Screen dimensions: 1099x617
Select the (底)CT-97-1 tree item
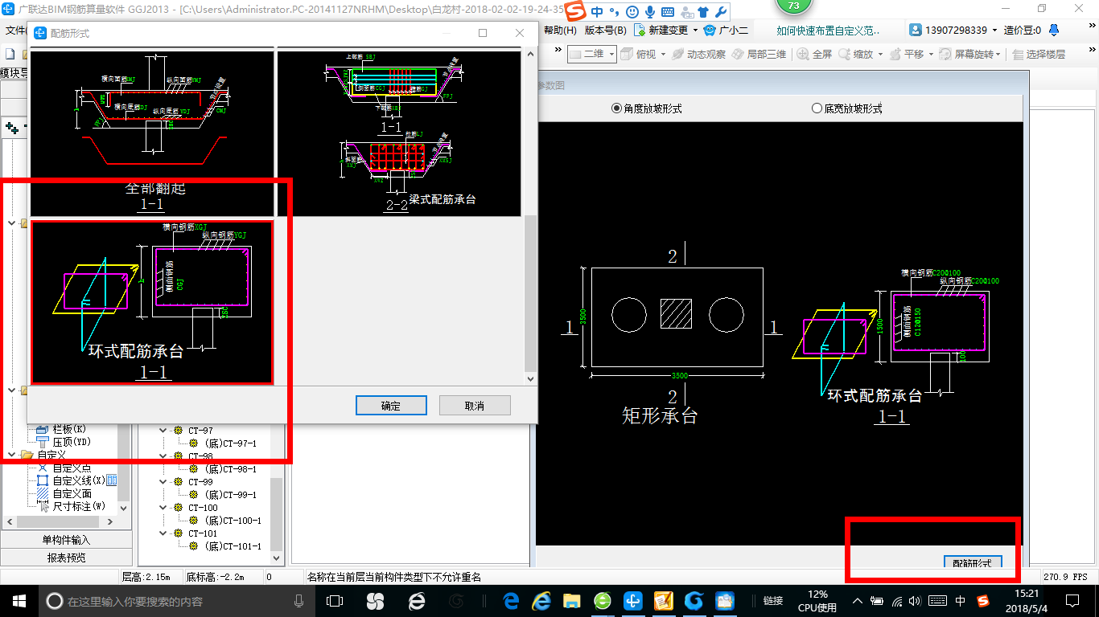coord(230,443)
